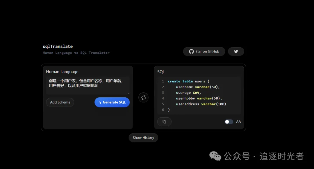Click the AA label beside the switch
The image size is (314, 169).
[x=238, y=122]
